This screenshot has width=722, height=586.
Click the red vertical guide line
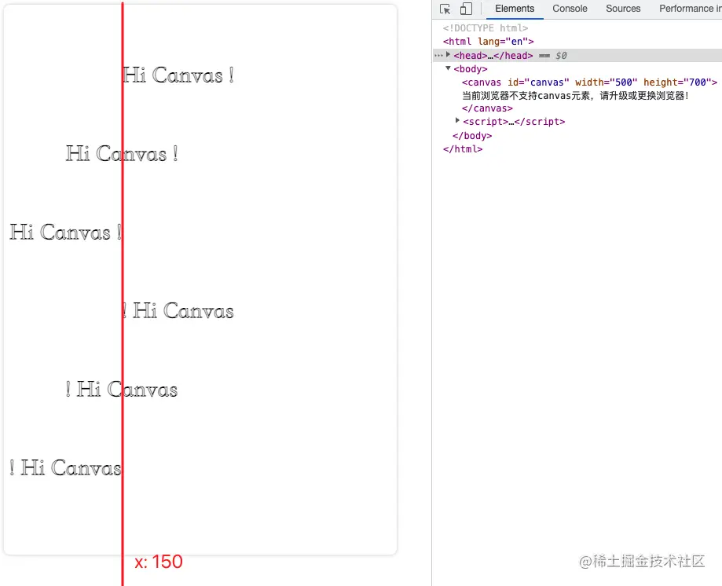pos(123,314)
